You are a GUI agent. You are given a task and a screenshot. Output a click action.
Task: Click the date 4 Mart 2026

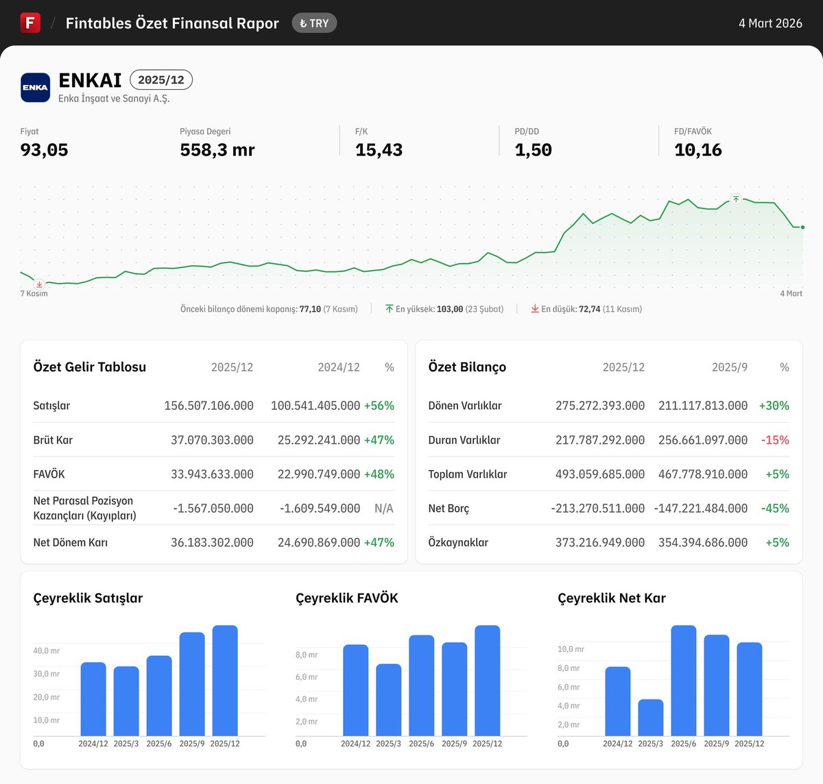(770, 23)
